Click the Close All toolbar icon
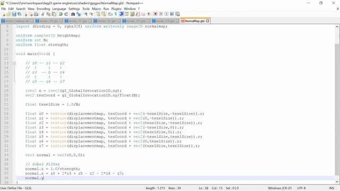This screenshot has width=340, height=191. pos(31,14)
